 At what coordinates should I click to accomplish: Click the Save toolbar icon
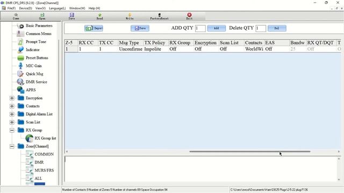pyautogui.click(x=71, y=16)
